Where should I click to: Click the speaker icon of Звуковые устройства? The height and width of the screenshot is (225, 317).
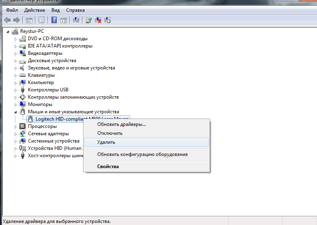tap(22, 68)
